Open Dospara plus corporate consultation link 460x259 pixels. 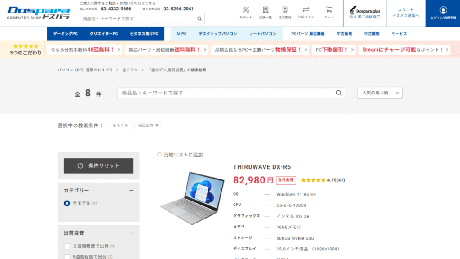pos(365,13)
